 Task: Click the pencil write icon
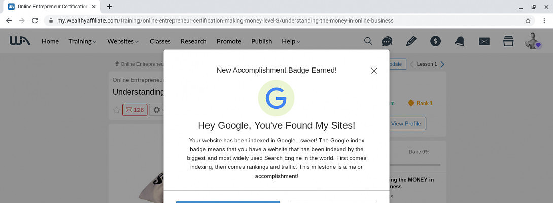(411, 41)
